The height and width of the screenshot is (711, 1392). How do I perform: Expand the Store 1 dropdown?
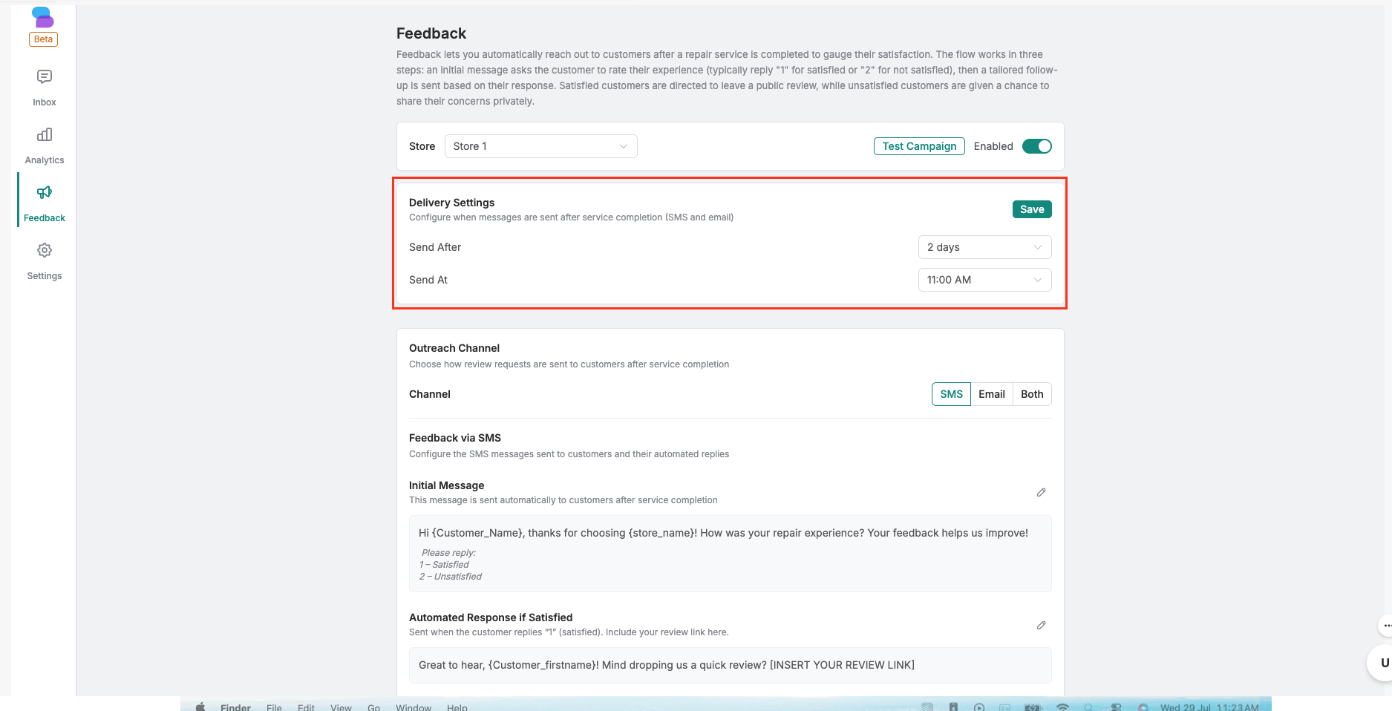pos(540,146)
